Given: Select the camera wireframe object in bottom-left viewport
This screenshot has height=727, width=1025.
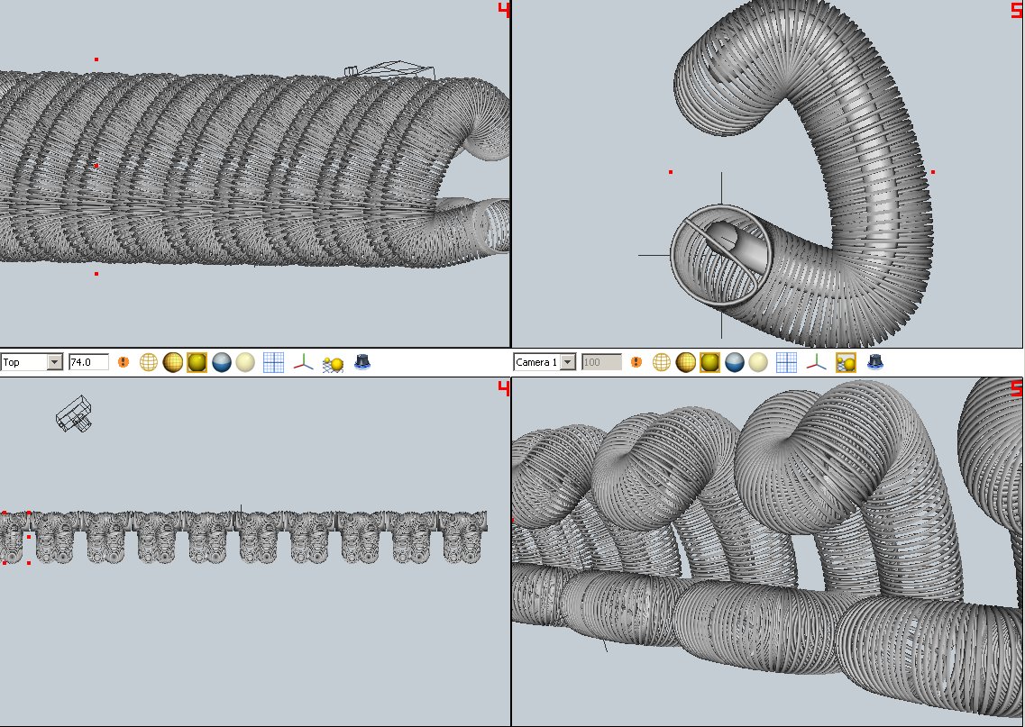Looking at the screenshot, I should point(74,413).
